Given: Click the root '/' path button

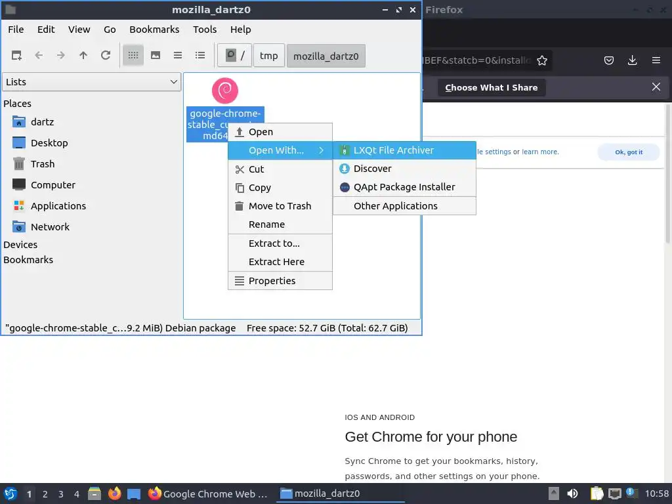Looking at the screenshot, I should [235, 56].
